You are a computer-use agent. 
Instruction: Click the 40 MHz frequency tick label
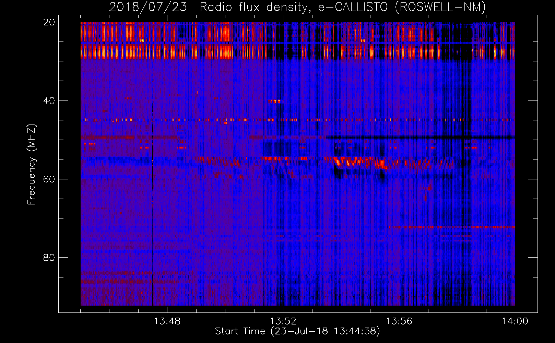[x=49, y=100]
